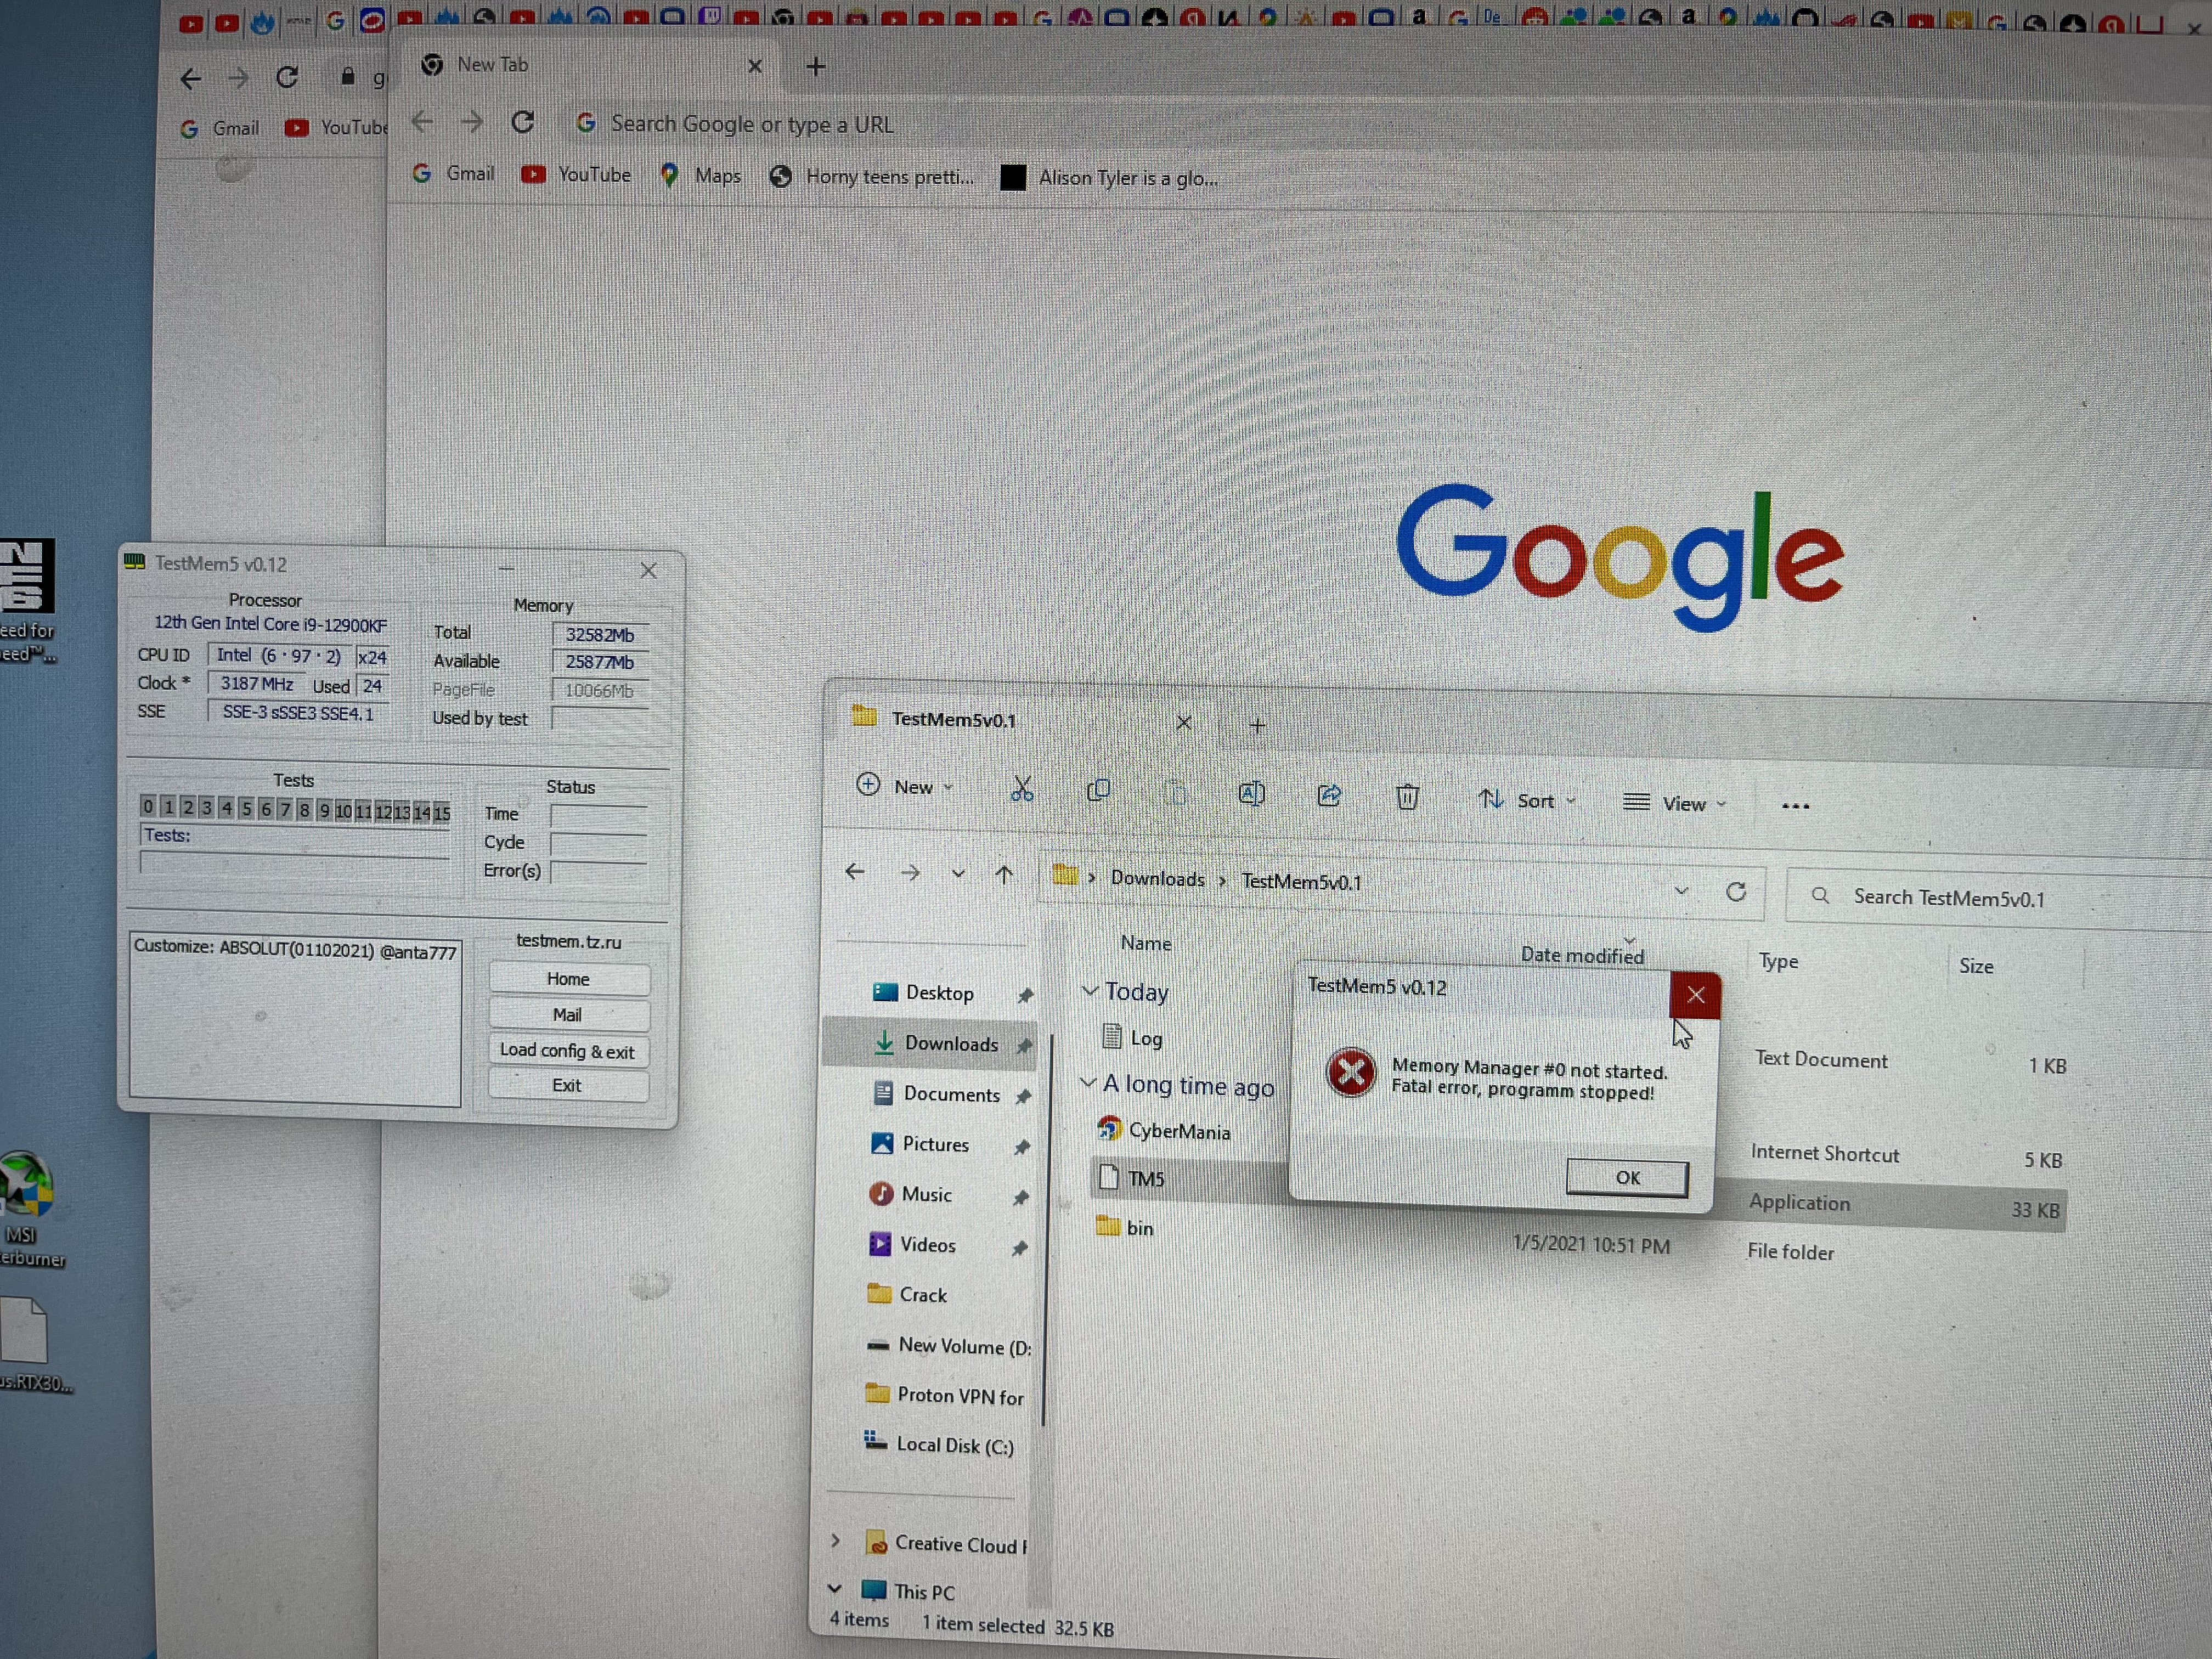Viewport: 2212px width, 1659px height.
Task: Click the Share icon in Explorer toolbar
Action: coord(1329,796)
